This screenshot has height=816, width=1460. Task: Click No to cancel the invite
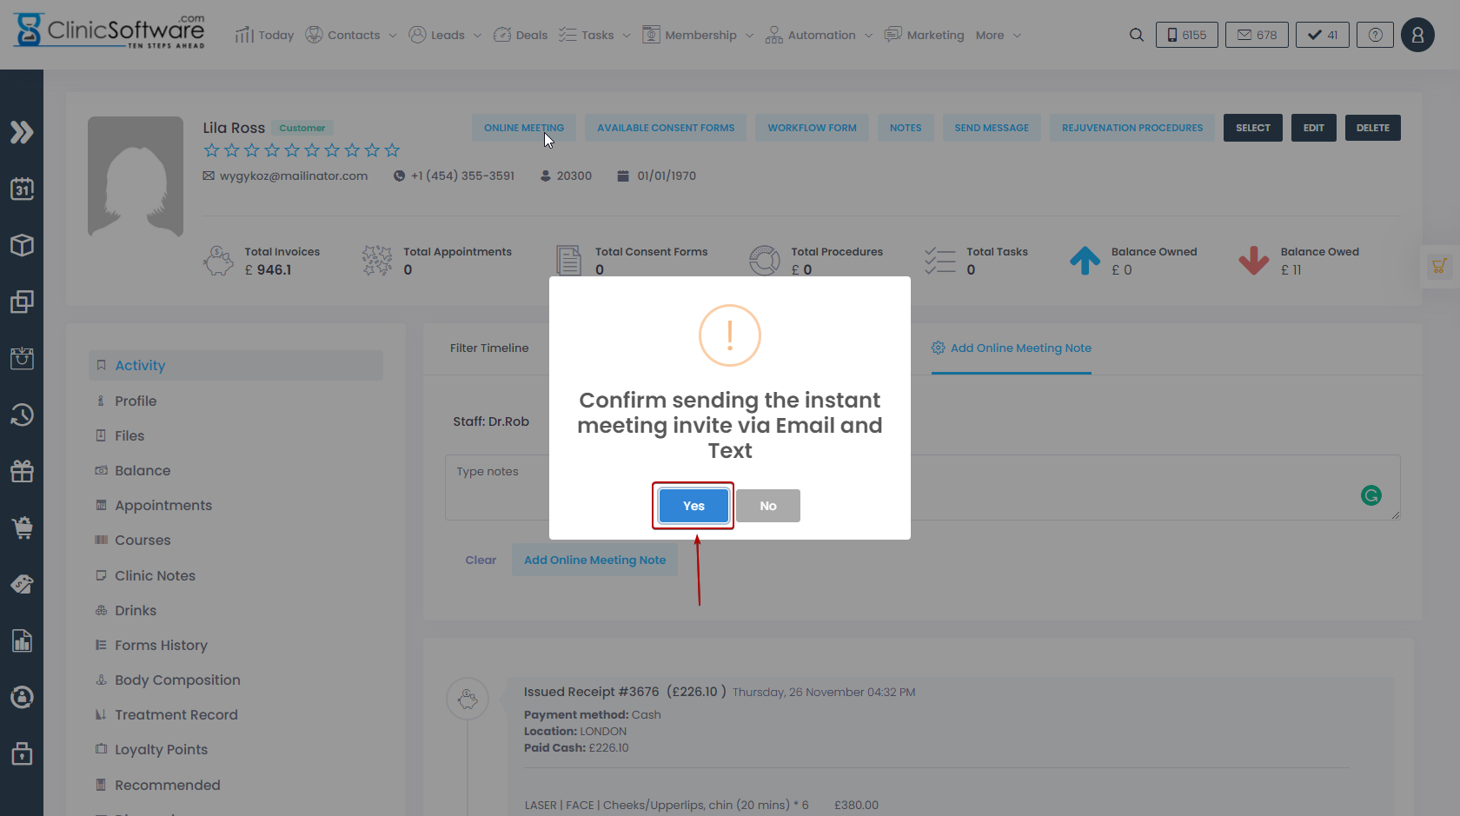click(767, 506)
